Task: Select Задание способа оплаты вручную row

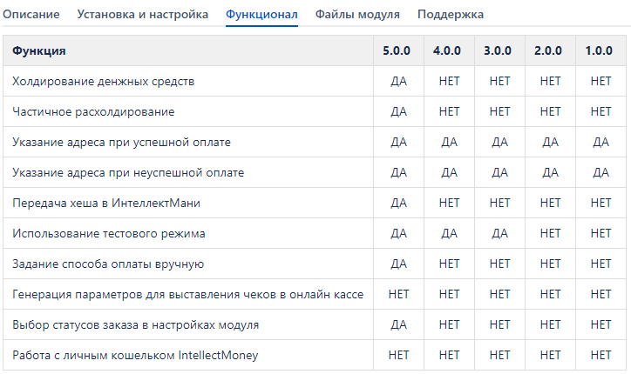Action: (x=108, y=264)
